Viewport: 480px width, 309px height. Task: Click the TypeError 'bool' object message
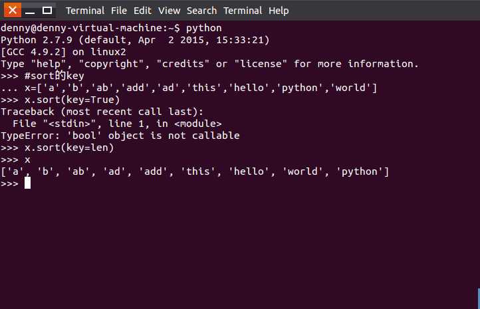coord(120,136)
